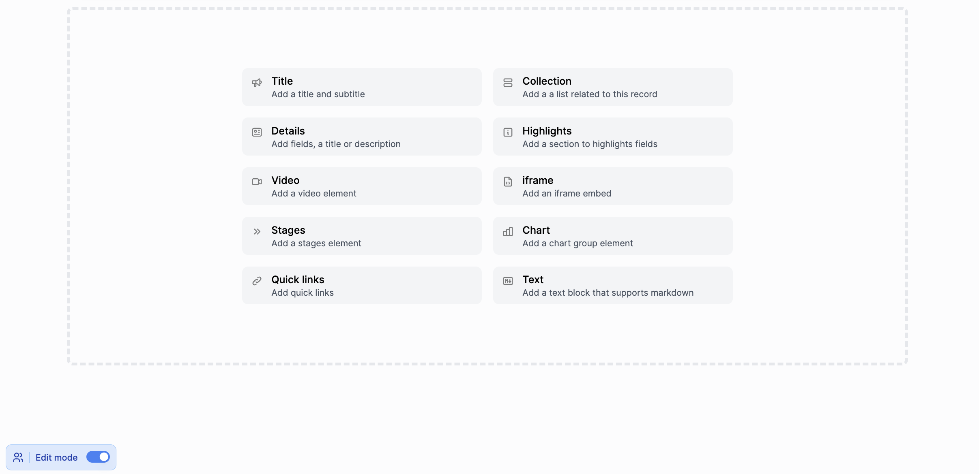Click the markdown icon beside Text
979x474 pixels.
508,281
